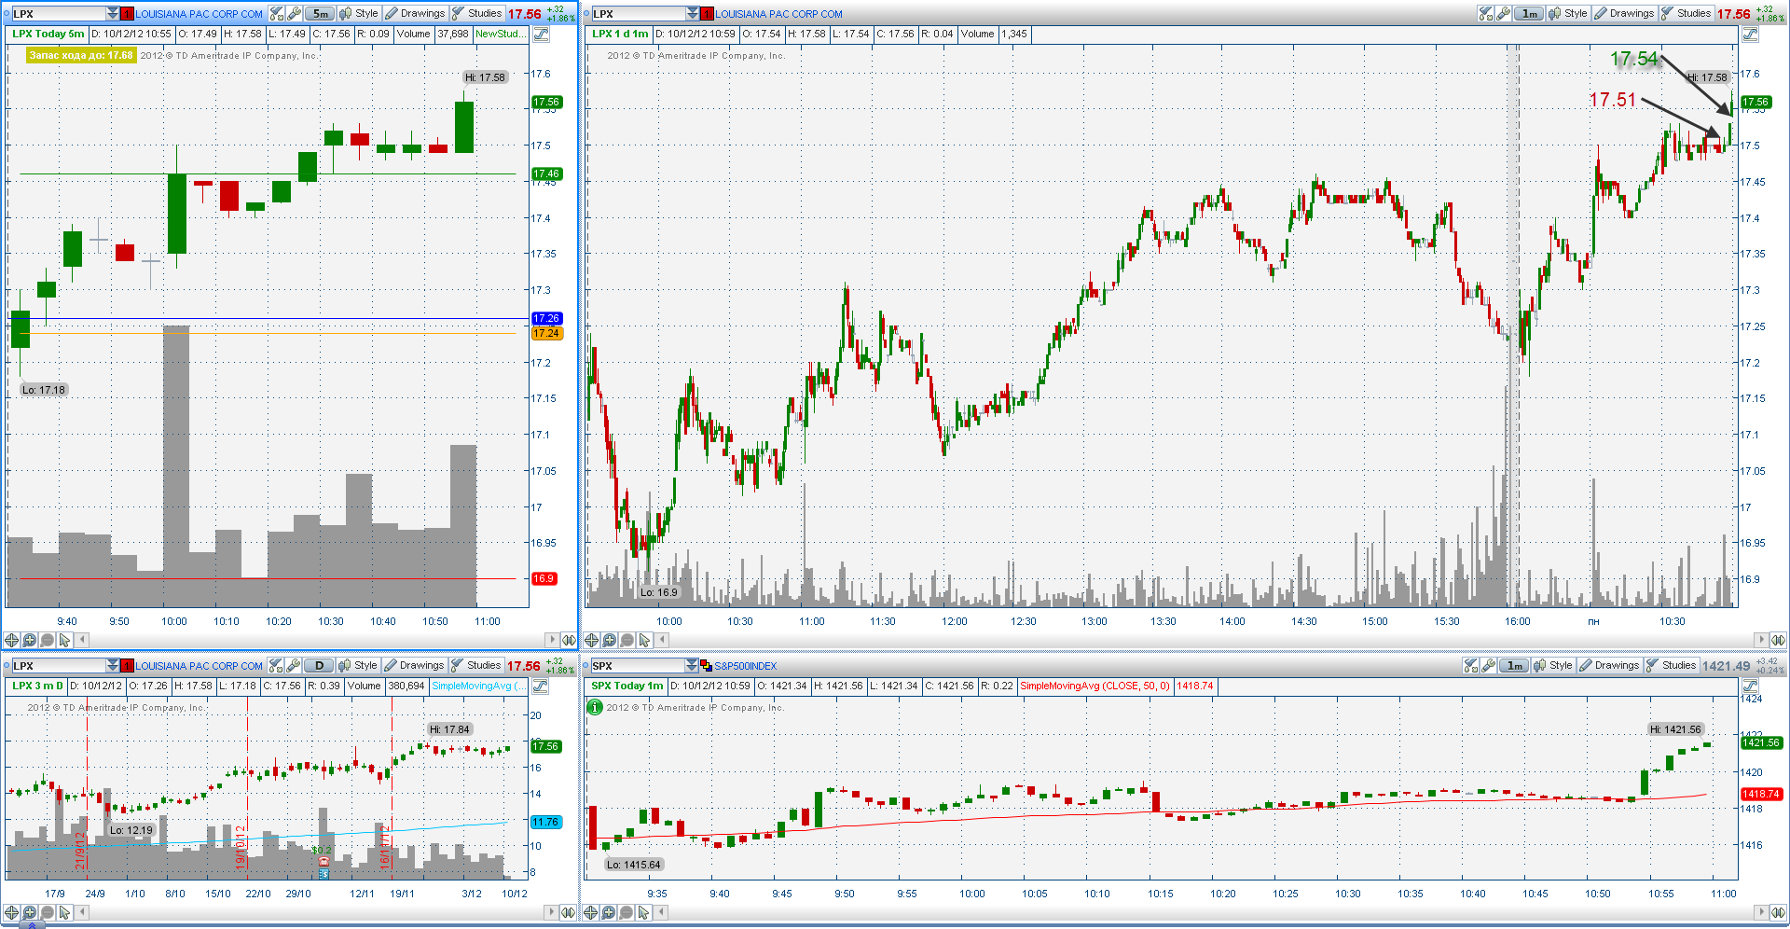The width and height of the screenshot is (1790, 929).
Task: Open the quick study icon on the LPX daily chart
Action: click(x=276, y=665)
